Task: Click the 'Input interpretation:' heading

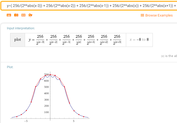Action: 21,28
